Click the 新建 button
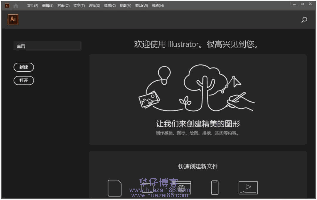317x200 pixels. (24, 67)
